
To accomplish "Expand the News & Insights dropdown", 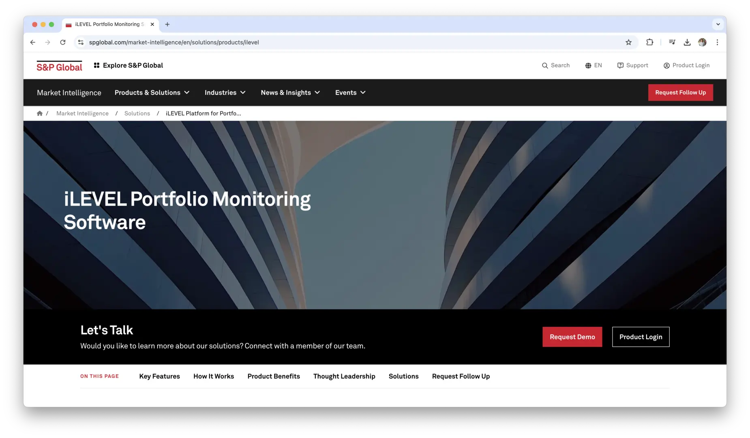I will [290, 92].
